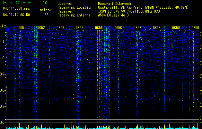Click time marker 0658
Screen dimensions: 202x129
[x=157, y=28]
